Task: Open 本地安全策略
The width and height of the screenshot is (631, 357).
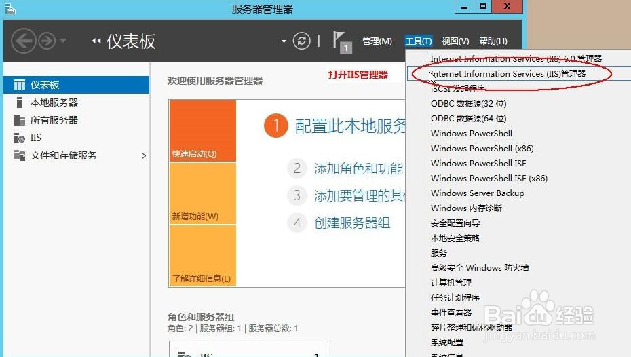Action: (x=455, y=238)
